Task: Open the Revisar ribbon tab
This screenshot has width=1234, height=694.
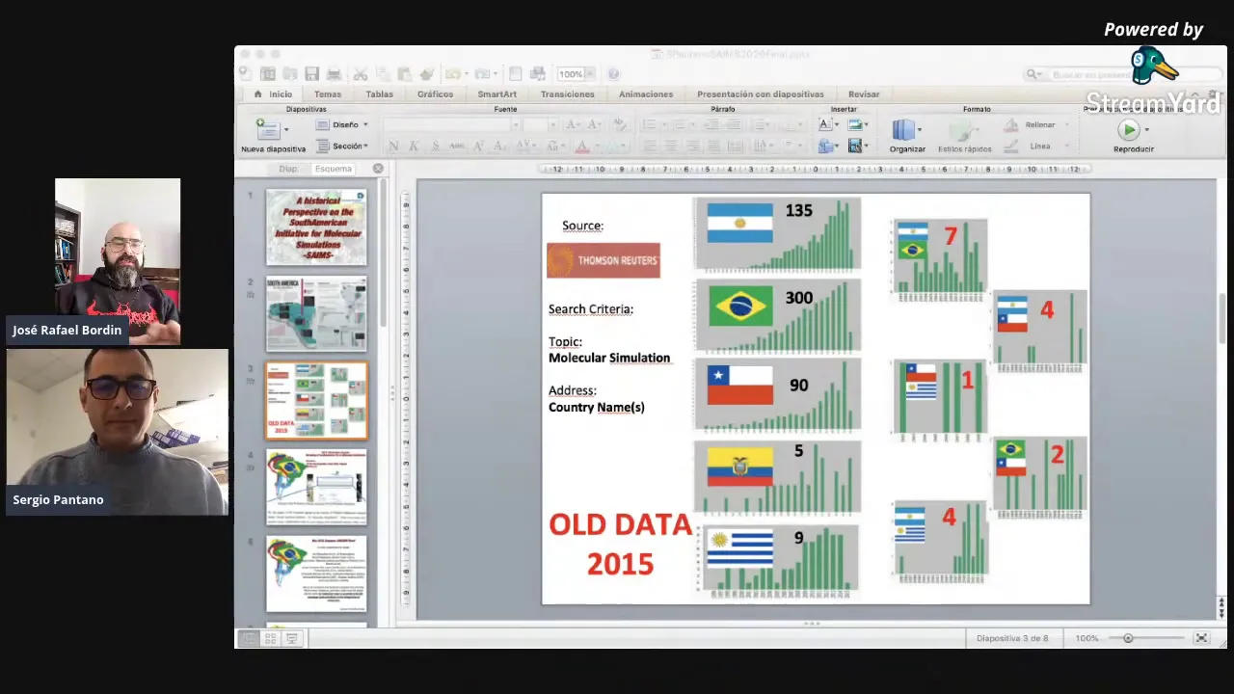Action: tap(864, 94)
